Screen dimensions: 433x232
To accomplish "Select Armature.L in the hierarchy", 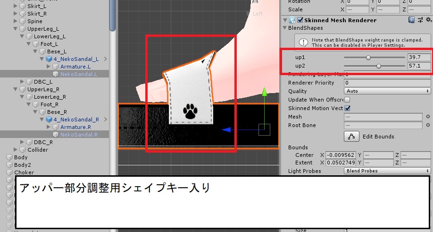I will click(75, 66).
